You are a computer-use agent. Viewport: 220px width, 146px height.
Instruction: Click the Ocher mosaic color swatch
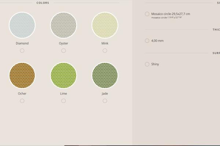tap(22, 75)
